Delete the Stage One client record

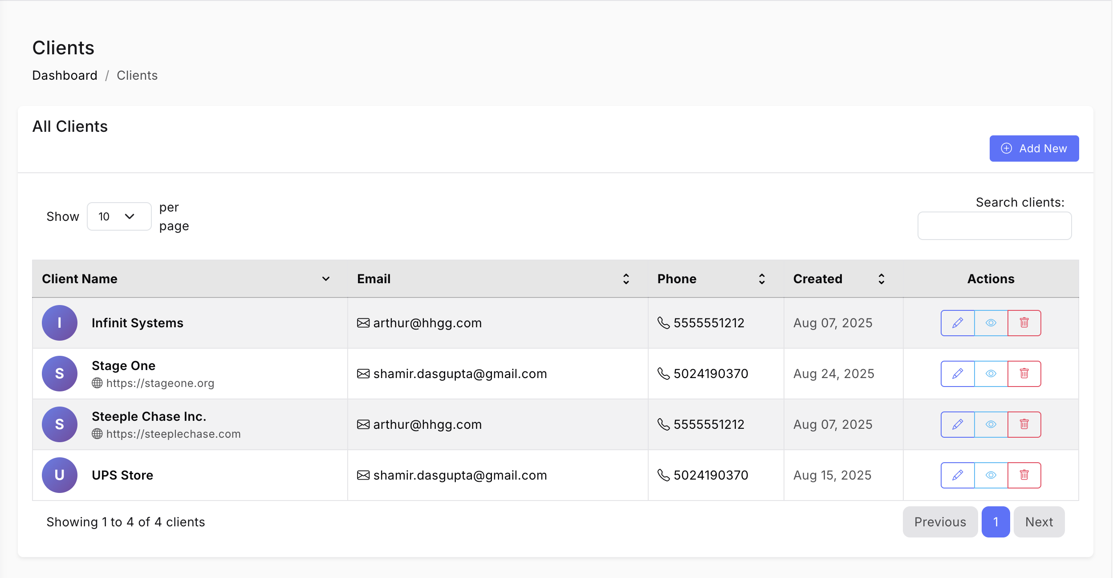[x=1024, y=374]
